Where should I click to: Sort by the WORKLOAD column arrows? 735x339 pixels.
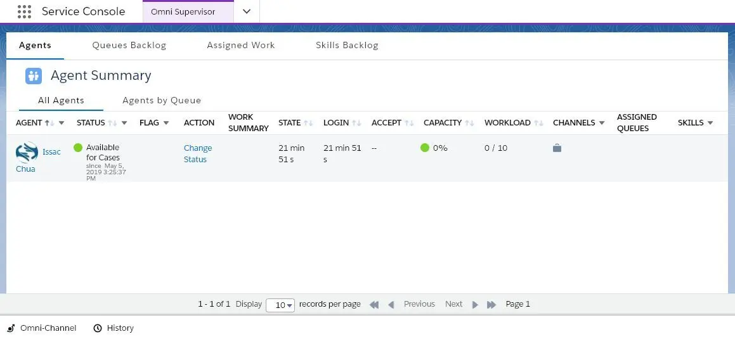pyautogui.click(x=538, y=123)
